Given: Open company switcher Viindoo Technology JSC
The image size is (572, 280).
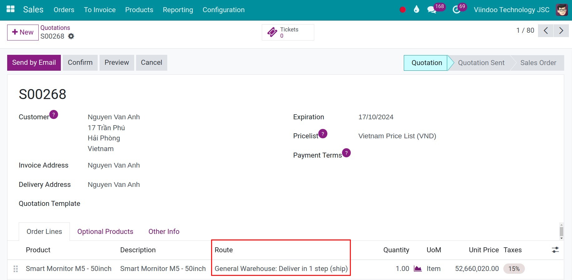Looking at the screenshot, I should (511, 10).
